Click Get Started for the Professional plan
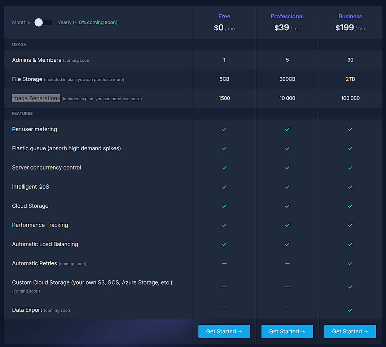Screen dimensions: 386x347 [x=287, y=331]
